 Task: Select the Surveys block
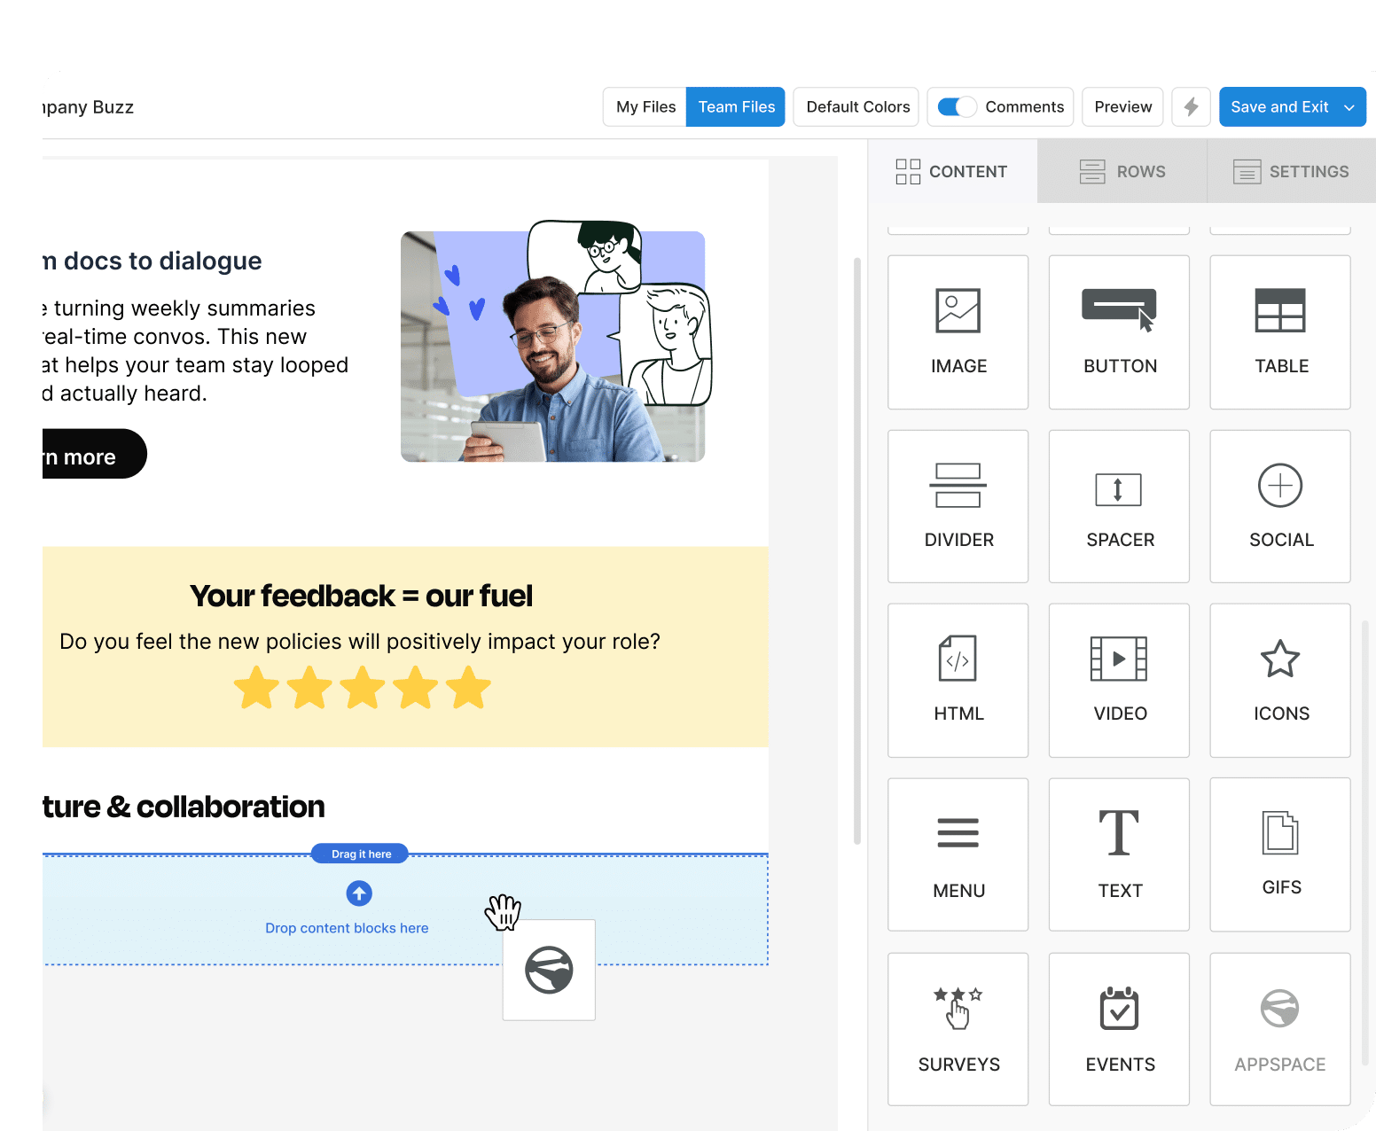click(958, 1028)
